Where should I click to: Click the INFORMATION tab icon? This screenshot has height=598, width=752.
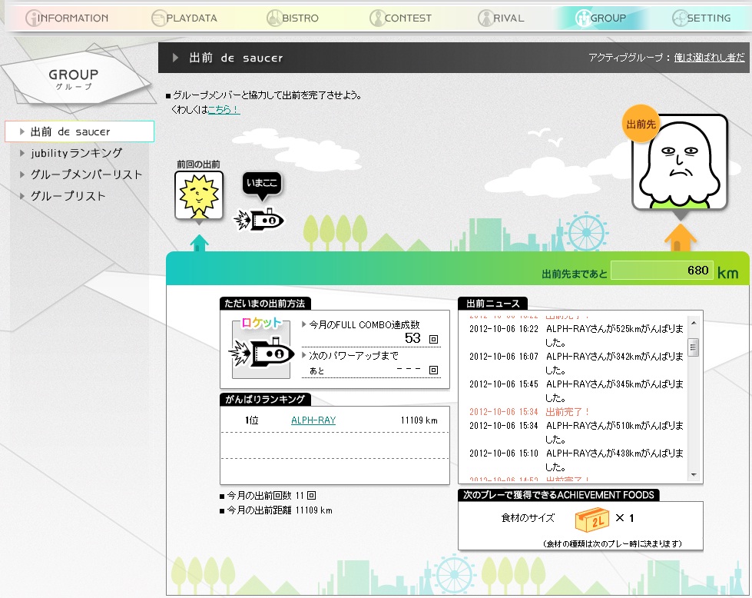[x=32, y=18]
